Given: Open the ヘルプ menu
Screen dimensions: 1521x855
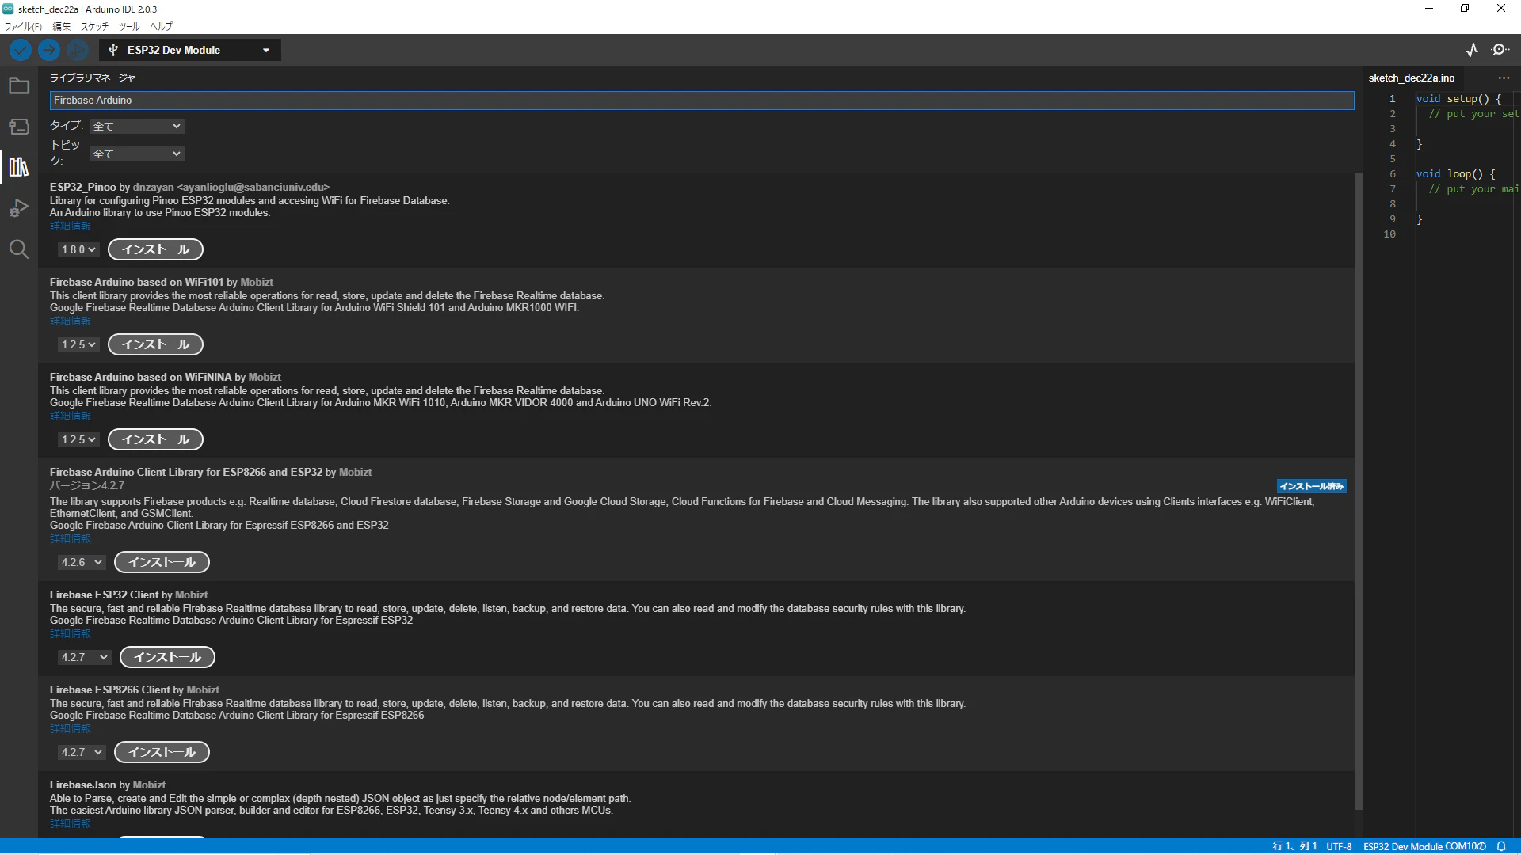Looking at the screenshot, I should click(161, 26).
